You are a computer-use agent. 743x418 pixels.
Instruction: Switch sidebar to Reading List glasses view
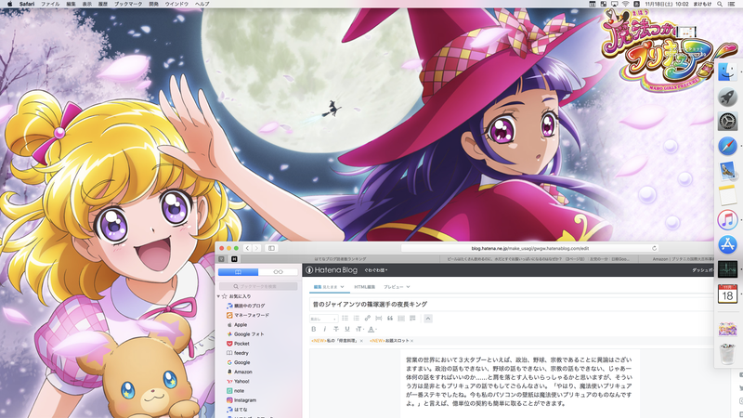tap(278, 272)
